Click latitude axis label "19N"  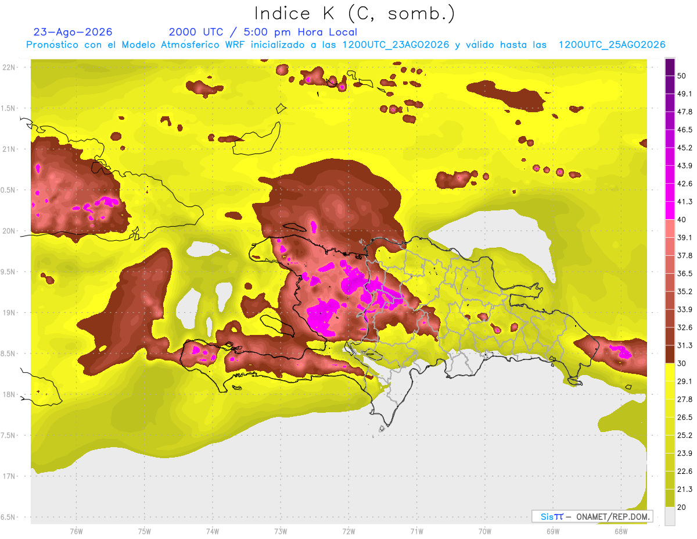pyautogui.click(x=9, y=312)
